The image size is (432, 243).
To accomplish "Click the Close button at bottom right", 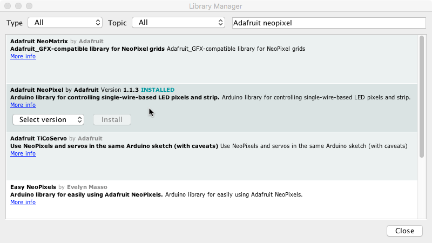I will 404,231.
